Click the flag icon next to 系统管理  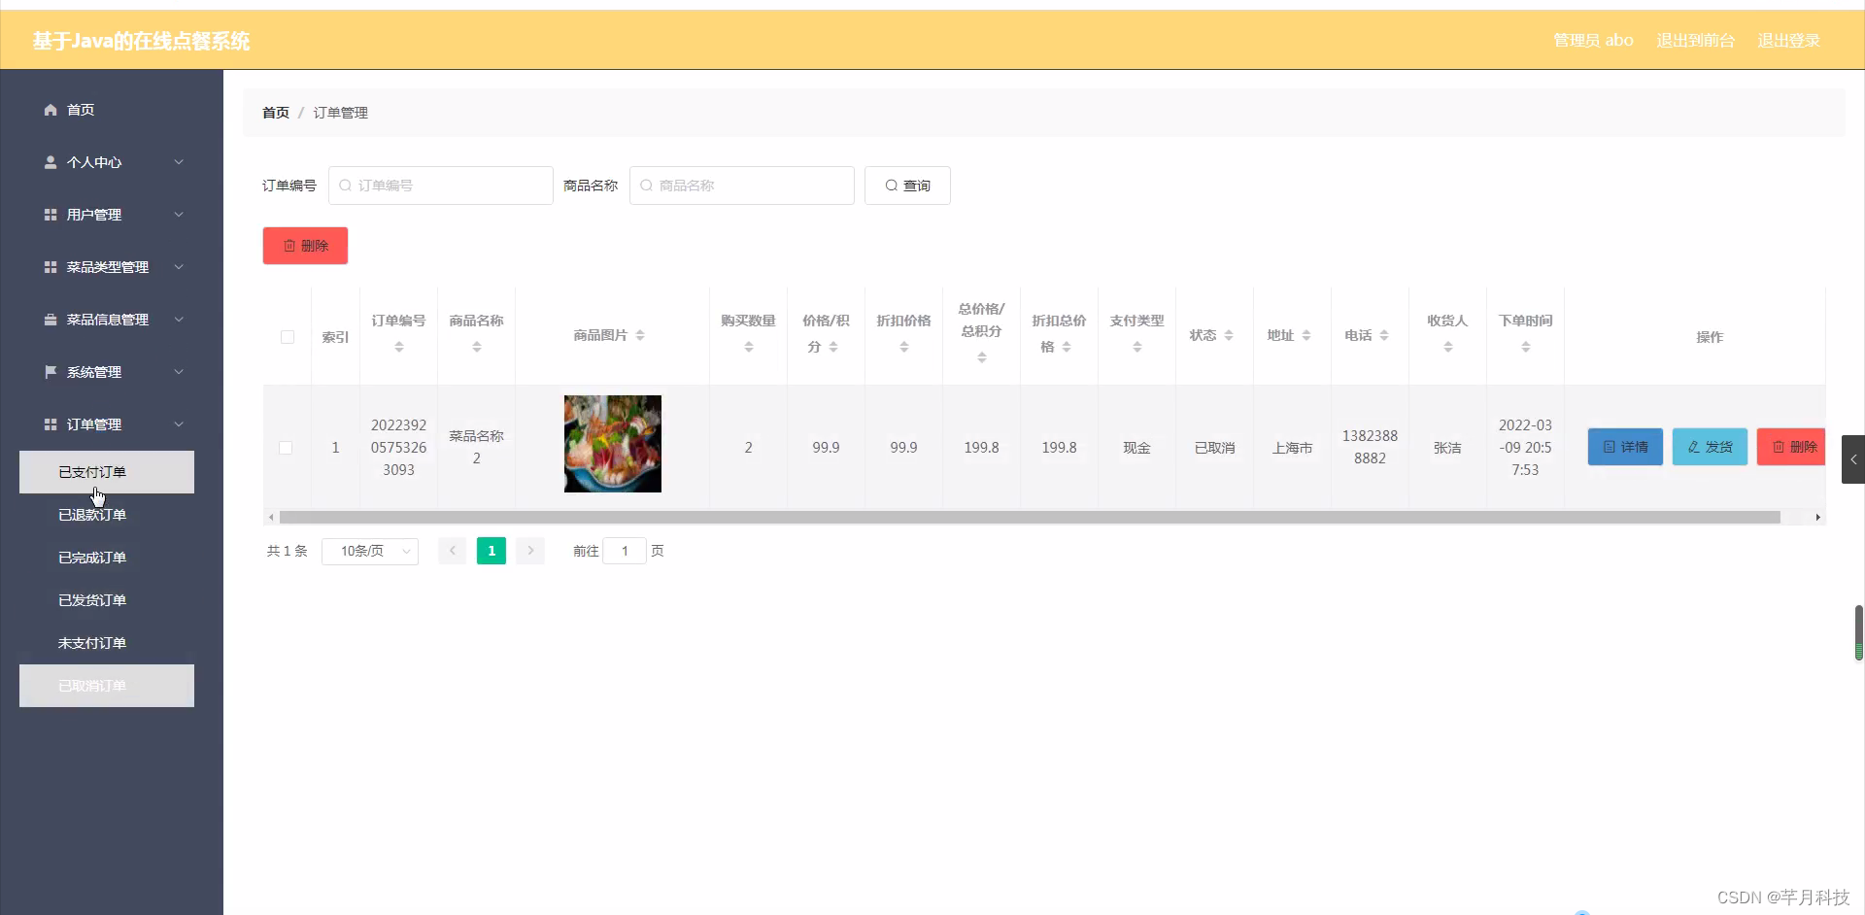[50, 372]
